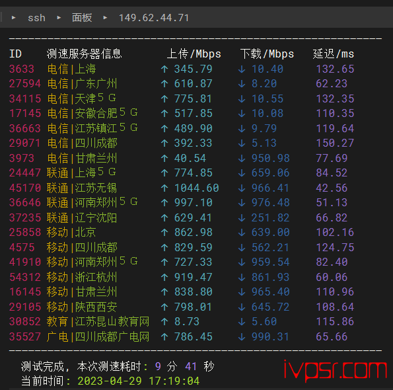Click latency value 110.96
Screen dimensions: 393x390
coord(335,292)
